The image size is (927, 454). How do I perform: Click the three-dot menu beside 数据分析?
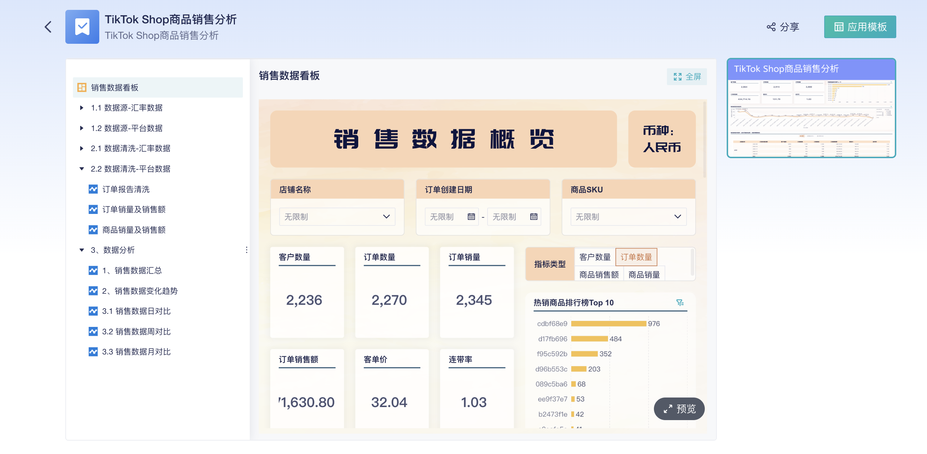(247, 250)
